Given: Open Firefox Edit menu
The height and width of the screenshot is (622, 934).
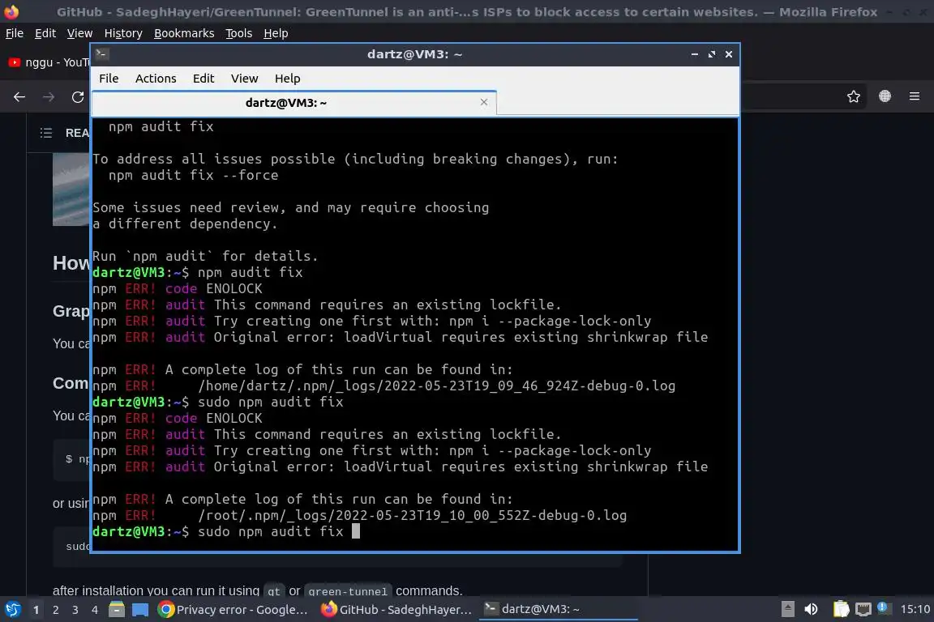Looking at the screenshot, I should (45, 33).
